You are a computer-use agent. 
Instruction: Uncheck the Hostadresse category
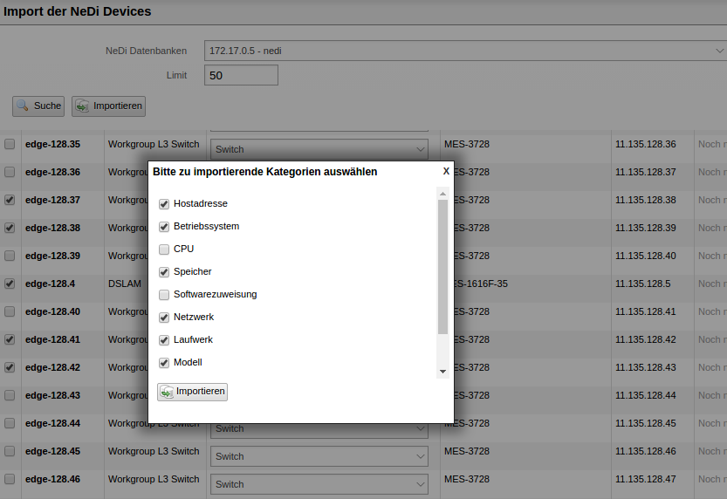164,204
